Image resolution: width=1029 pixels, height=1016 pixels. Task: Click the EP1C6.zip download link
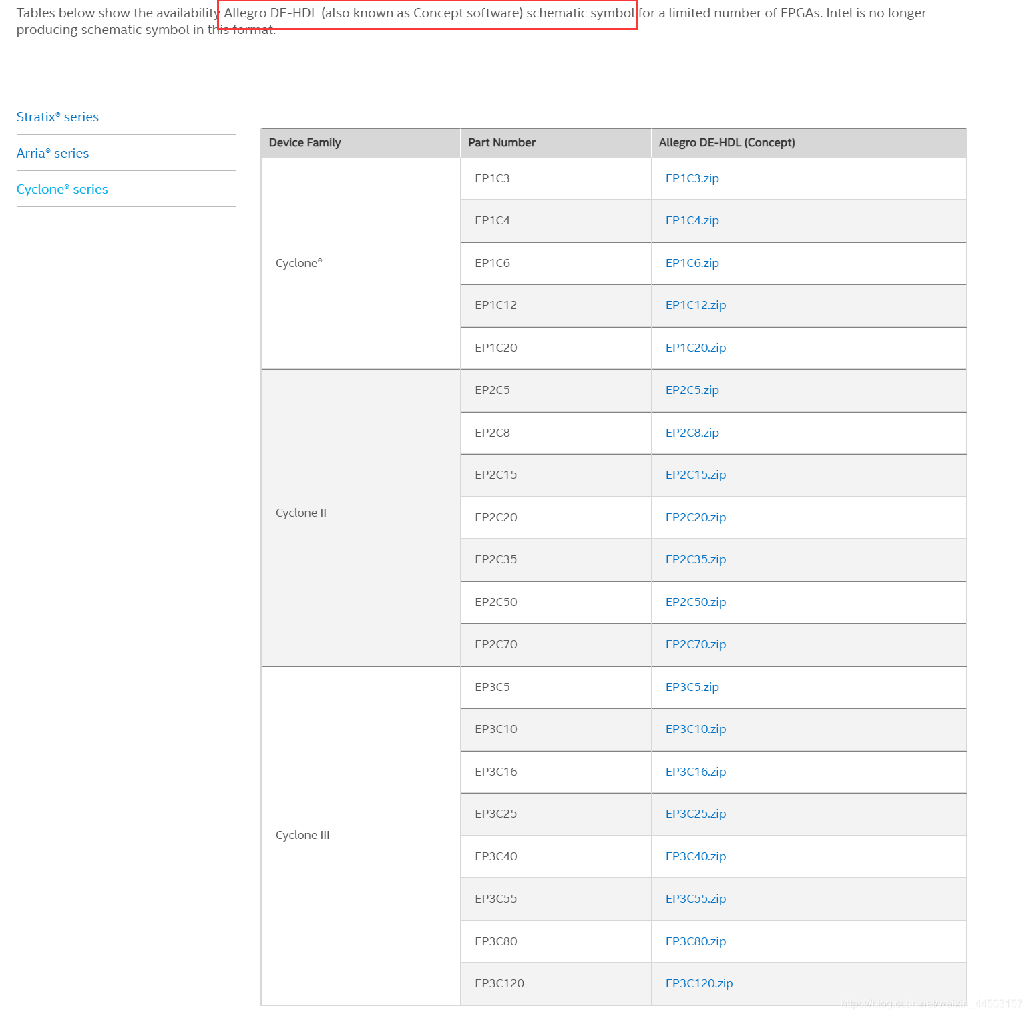(692, 263)
